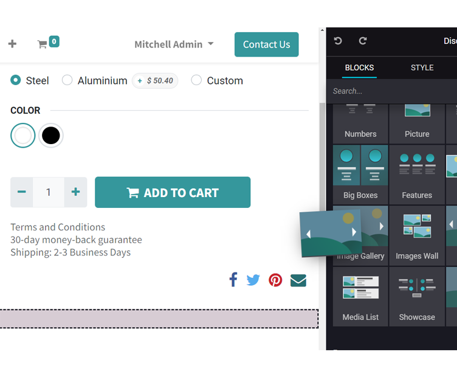Share product via Twitter icon
457x377 pixels.
pos(253,280)
